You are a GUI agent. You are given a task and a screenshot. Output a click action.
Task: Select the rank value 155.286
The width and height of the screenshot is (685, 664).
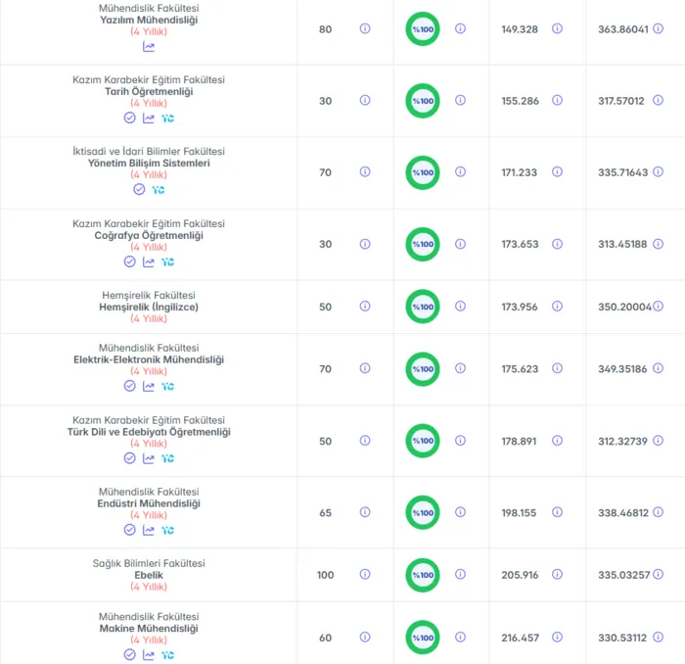[520, 101]
